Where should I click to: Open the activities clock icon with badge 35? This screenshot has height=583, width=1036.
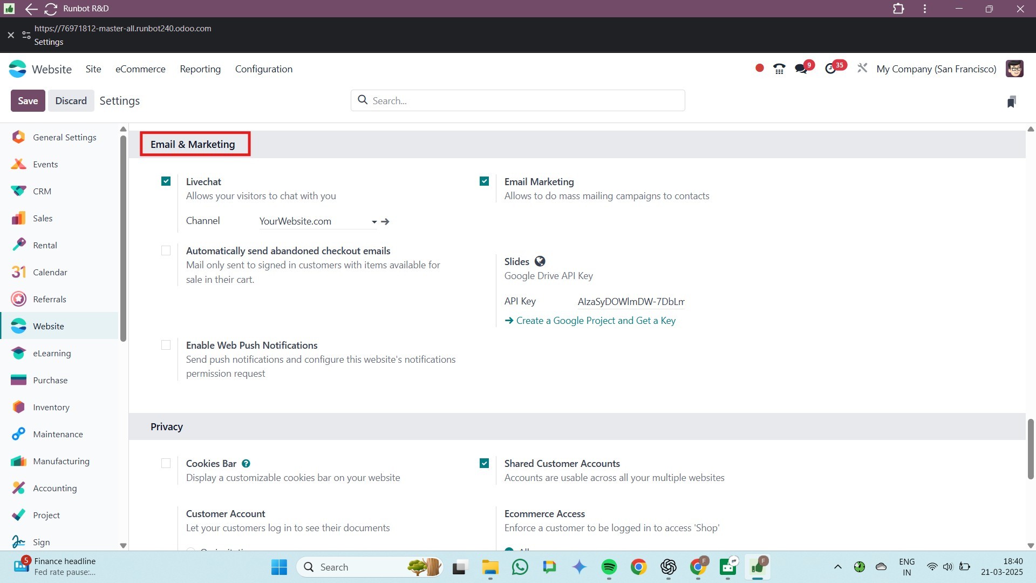point(831,69)
